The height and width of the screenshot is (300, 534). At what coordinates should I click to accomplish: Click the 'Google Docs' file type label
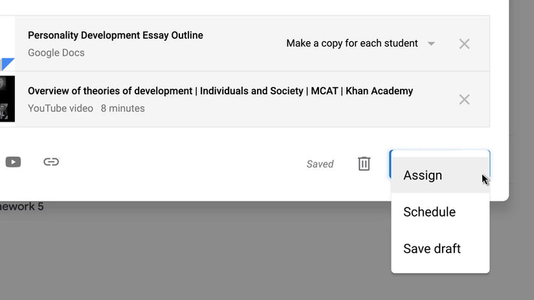(56, 53)
